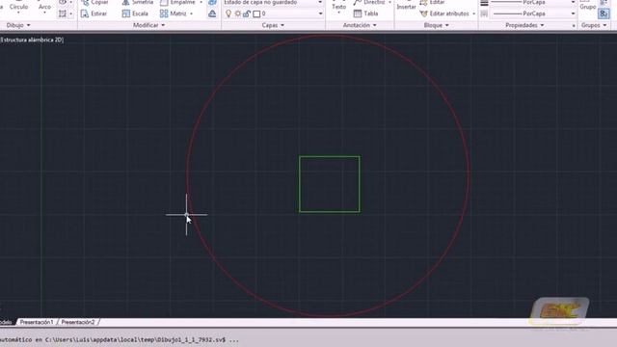Open the layer 0 dropdown list
Image resolution: width=617 pixels, height=347 pixels.
pyautogui.click(x=320, y=13)
